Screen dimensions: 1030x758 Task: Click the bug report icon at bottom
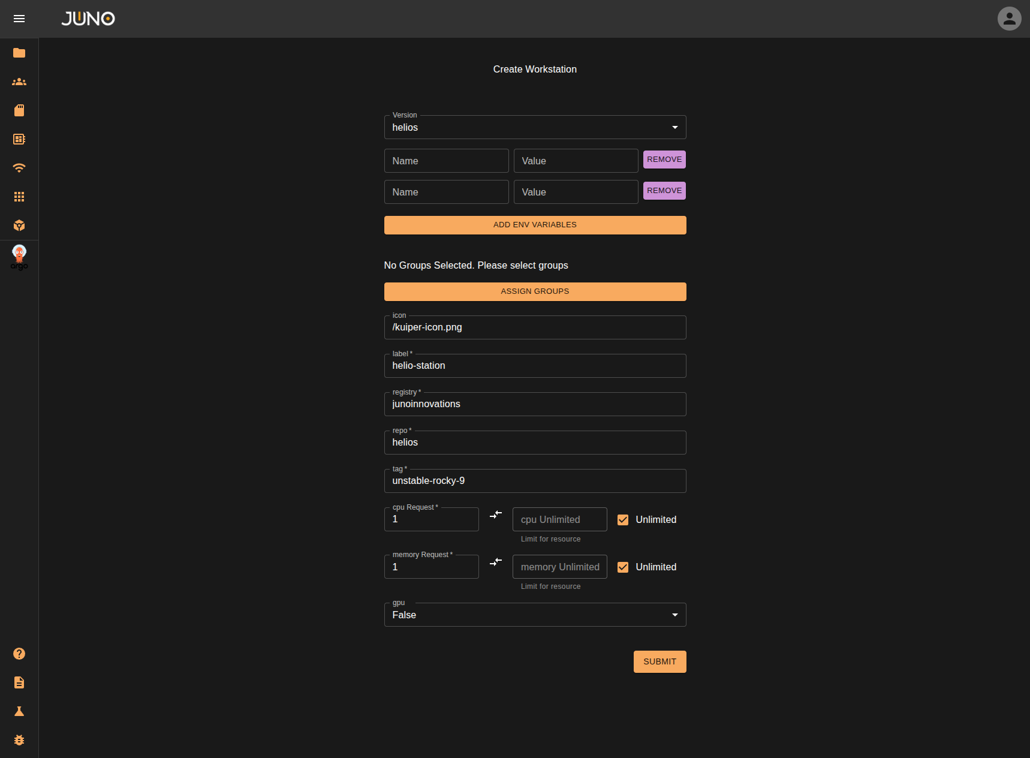pyautogui.click(x=19, y=740)
